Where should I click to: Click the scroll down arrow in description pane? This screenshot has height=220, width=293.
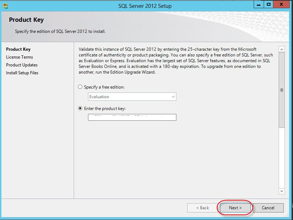tap(282, 191)
